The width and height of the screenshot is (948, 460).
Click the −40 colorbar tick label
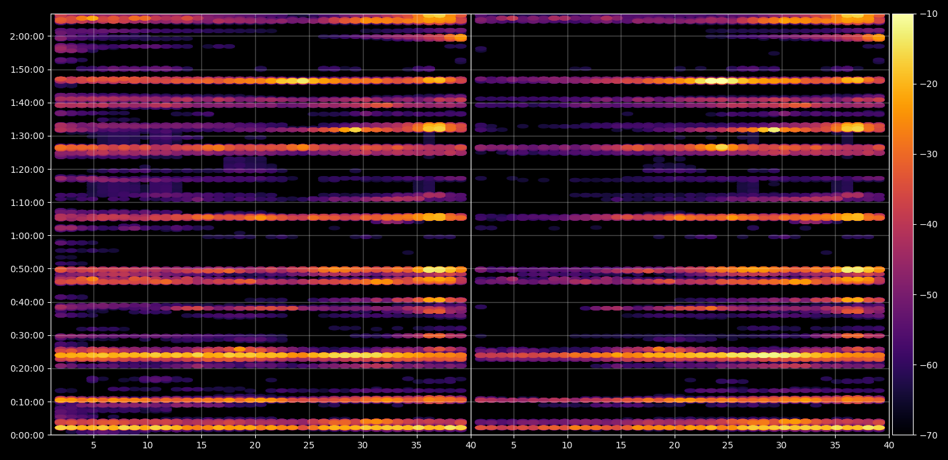[x=929, y=224]
